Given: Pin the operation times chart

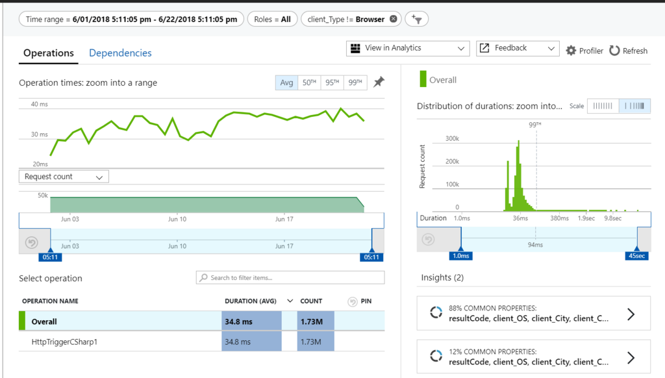Looking at the screenshot, I should coord(379,82).
